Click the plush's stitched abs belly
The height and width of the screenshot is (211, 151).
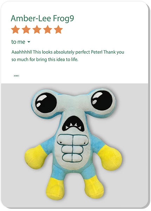click(73, 148)
